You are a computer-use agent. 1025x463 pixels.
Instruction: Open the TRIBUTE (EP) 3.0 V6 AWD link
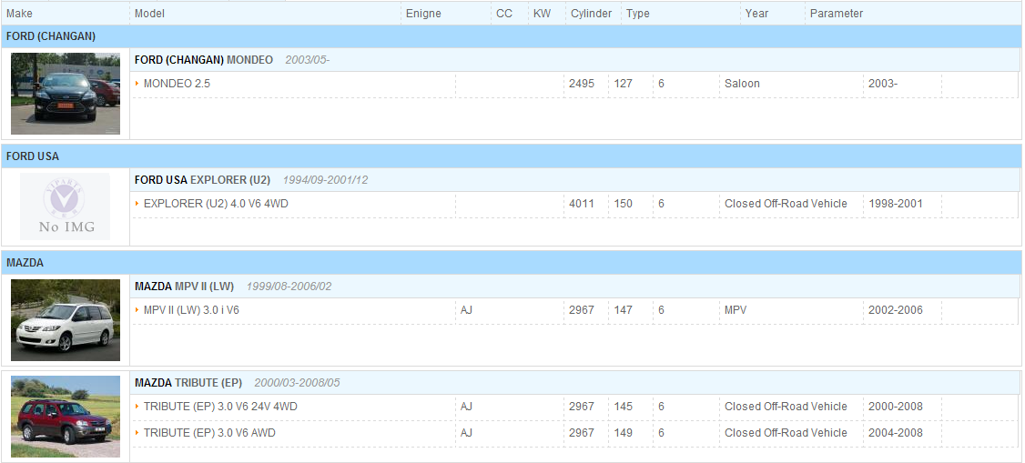(209, 432)
